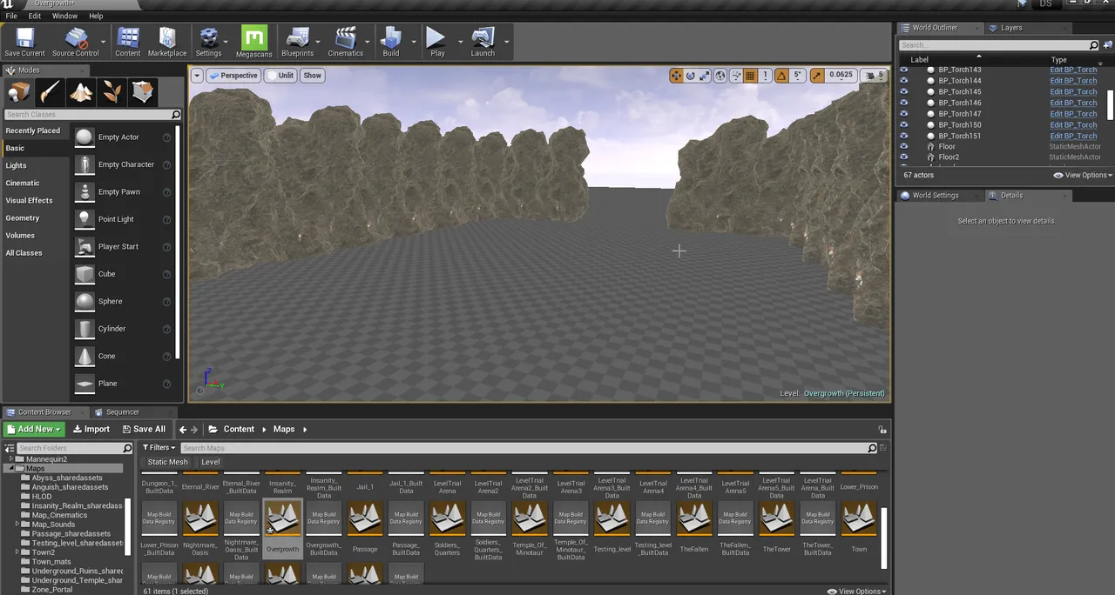The image size is (1115, 595).
Task: Open View Options in World Outliner
Action: 1083,175
